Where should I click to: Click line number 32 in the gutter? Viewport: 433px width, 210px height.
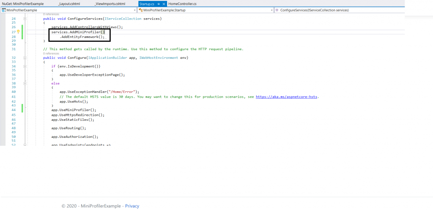14,58
